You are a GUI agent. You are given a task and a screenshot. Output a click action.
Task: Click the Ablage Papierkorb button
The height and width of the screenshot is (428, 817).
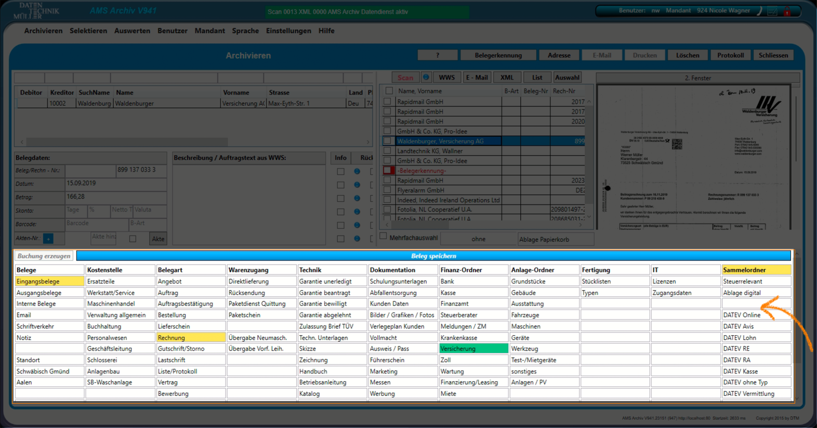(555, 239)
